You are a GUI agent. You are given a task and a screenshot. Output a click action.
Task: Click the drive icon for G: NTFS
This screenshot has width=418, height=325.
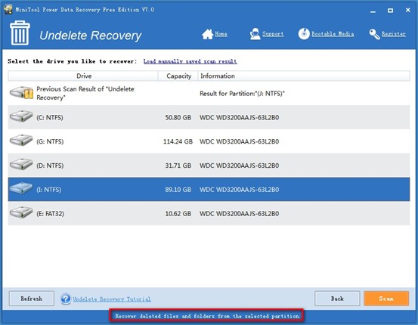tap(21, 141)
